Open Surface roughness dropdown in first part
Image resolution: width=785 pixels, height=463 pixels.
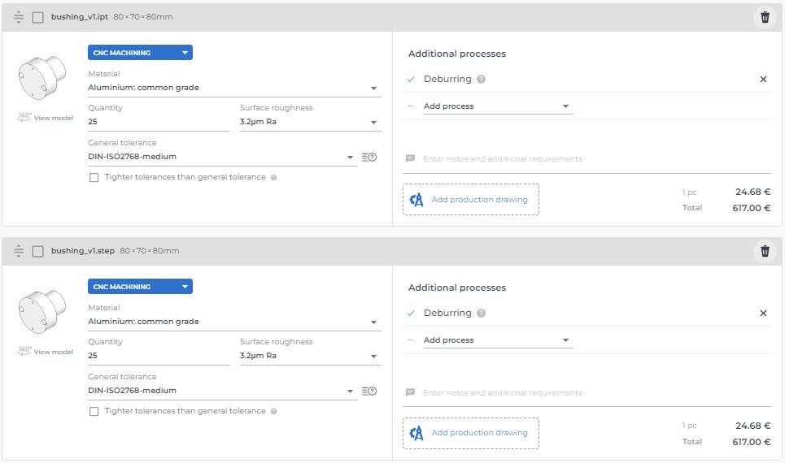click(309, 123)
